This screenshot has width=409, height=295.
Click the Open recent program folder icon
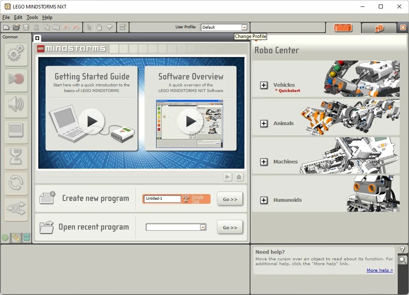coord(46,227)
